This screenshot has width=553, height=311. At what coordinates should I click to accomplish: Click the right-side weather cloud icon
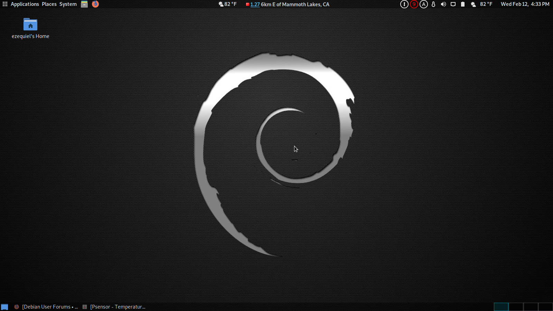coord(474,4)
